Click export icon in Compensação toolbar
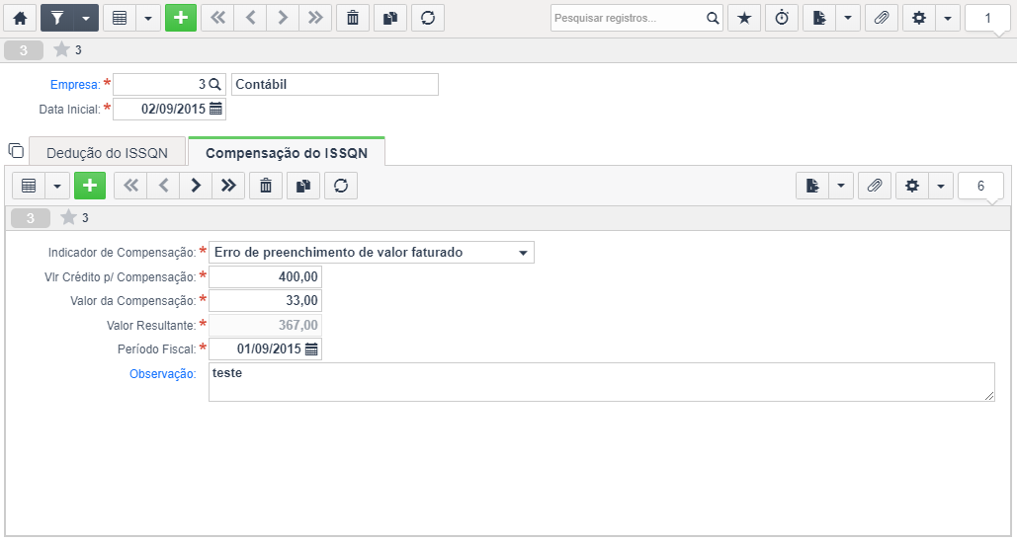 click(x=812, y=186)
